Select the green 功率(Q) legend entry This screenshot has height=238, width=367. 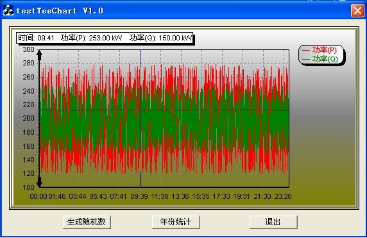(320, 59)
